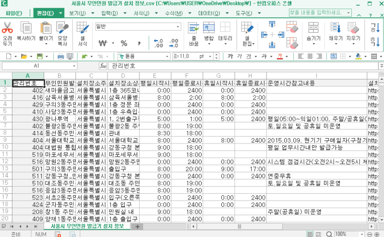Apply the percent number format

[x=124, y=43]
